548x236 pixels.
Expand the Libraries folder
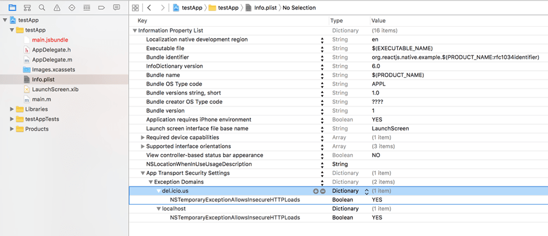pos(13,109)
